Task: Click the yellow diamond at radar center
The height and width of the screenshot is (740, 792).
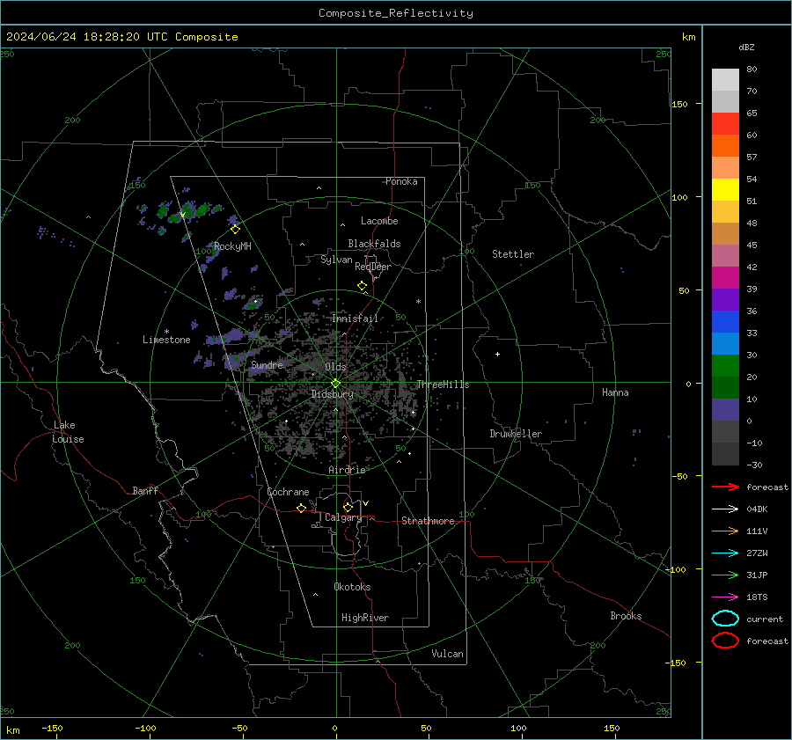Action: click(335, 384)
